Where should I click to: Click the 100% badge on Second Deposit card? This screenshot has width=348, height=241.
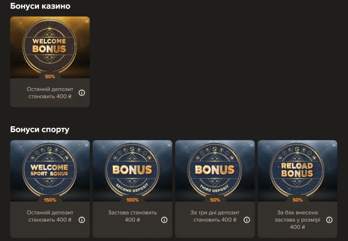point(133,200)
